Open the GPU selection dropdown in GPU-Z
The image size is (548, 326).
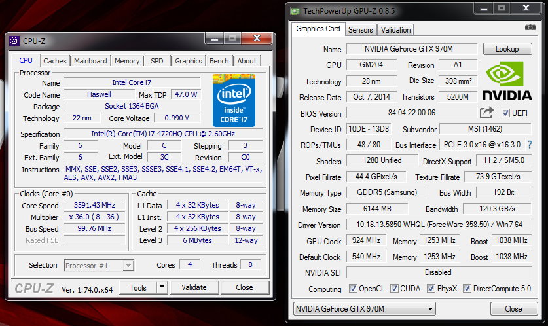(x=365, y=309)
